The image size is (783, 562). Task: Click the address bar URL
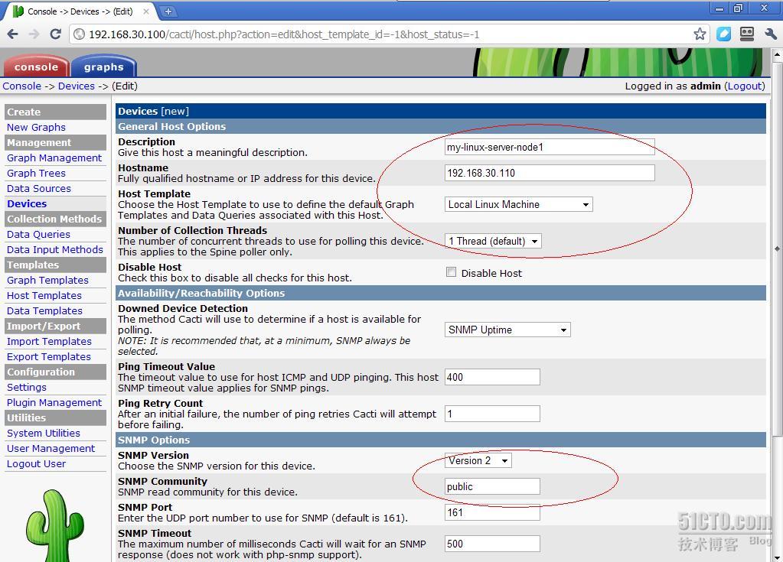click(284, 34)
